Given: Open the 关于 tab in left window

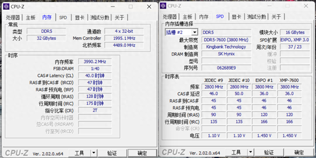Looking at the screenshot, I should coord(119,18).
